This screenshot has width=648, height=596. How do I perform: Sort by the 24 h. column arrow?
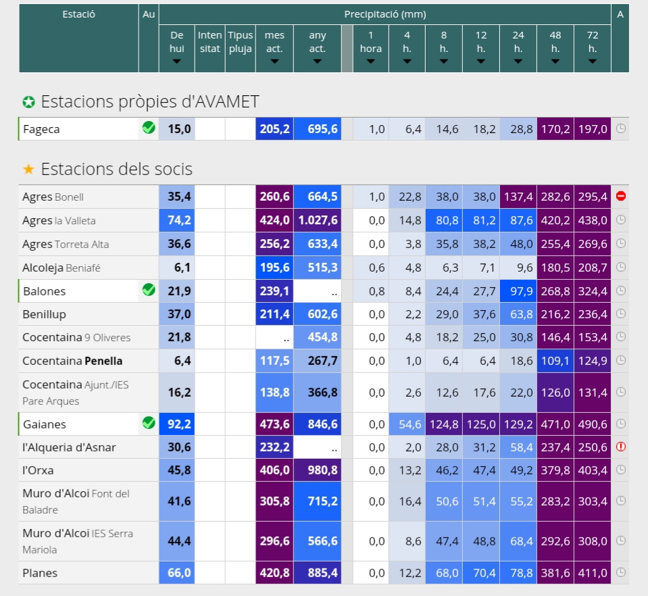[x=518, y=61]
